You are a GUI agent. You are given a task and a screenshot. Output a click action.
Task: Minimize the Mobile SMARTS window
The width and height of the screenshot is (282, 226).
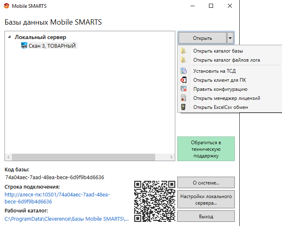pyautogui.click(x=193, y=6)
